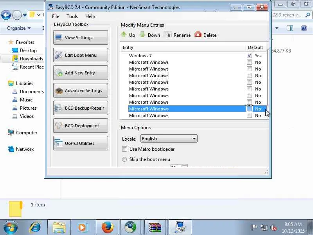Open the clock showing 8:05 AM
Screen dimensions: 313x235
293,228
